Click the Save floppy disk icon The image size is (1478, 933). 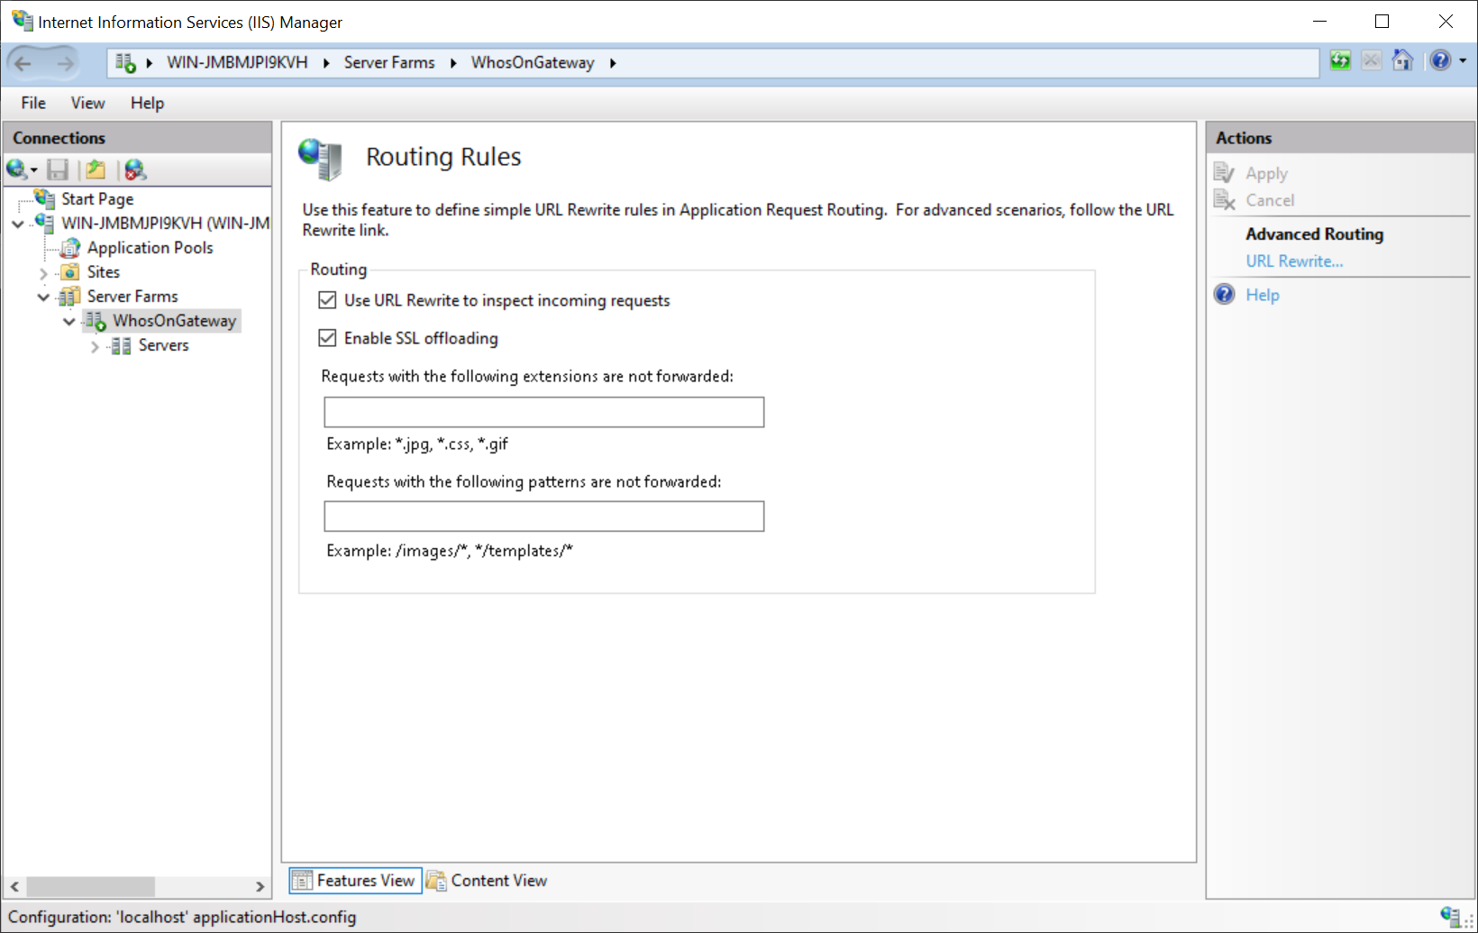pyautogui.click(x=58, y=169)
